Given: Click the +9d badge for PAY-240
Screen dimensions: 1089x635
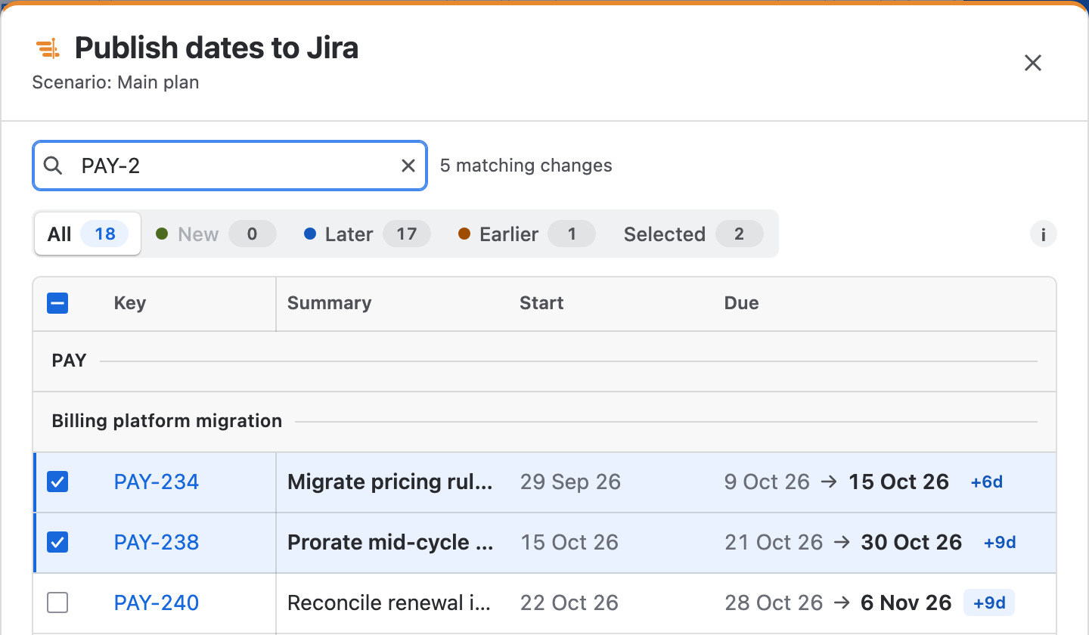Looking at the screenshot, I should pos(989,602).
